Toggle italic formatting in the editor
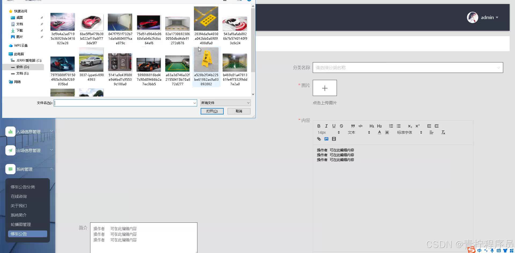 (326, 126)
